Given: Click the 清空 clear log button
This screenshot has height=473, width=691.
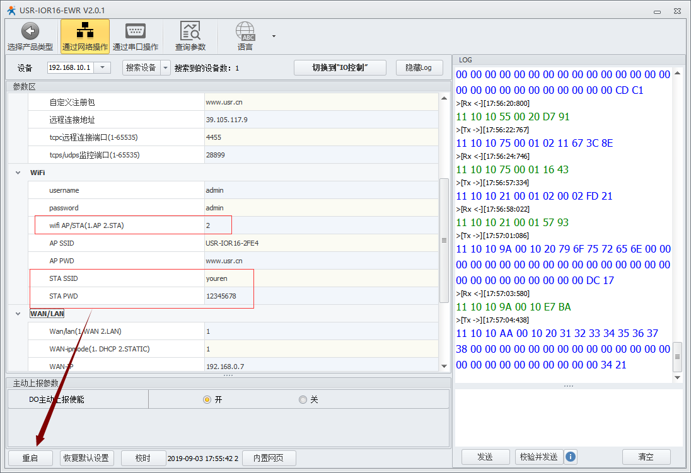Looking at the screenshot, I should click(646, 457).
